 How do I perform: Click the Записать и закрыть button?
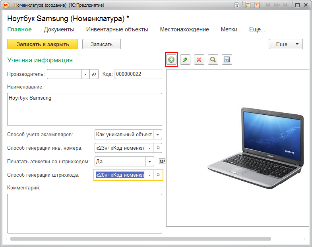coord(43,44)
